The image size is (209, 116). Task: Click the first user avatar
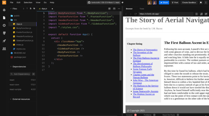(149, 3)
